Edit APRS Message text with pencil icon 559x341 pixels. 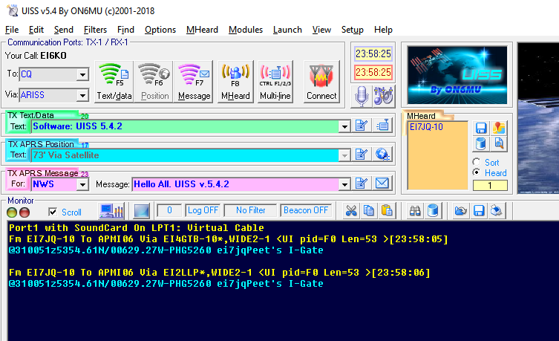click(x=362, y=184)
